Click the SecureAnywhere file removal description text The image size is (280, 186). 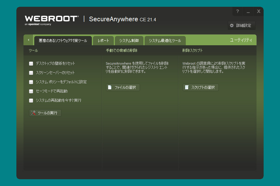tap(137, 67)
